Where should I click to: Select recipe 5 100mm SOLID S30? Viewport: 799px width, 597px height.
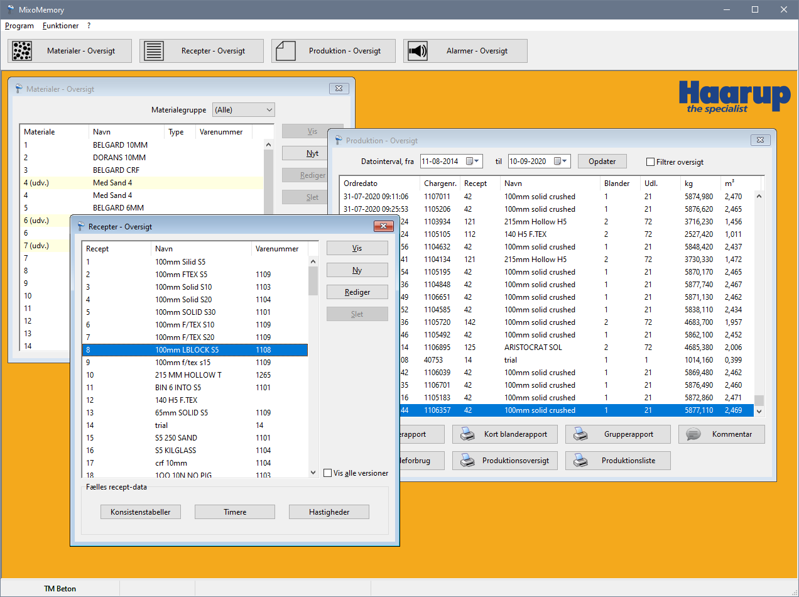pos(195,312)
